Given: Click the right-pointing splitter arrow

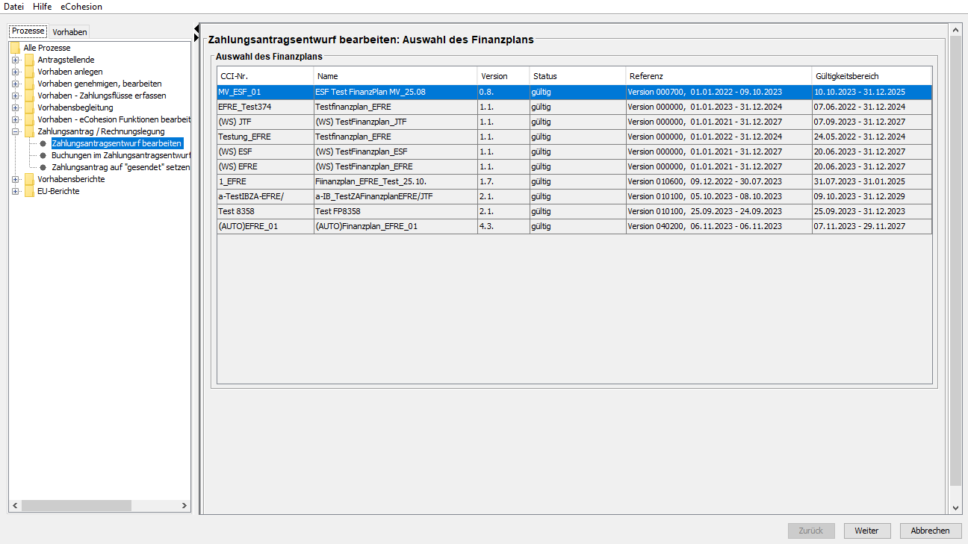Looking at the screenshot, I should pos(196,37).
